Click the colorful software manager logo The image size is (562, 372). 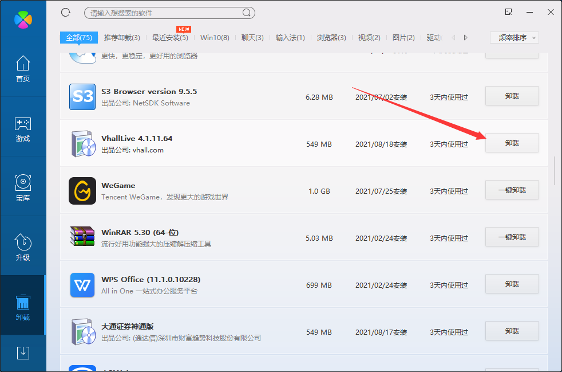23,19
